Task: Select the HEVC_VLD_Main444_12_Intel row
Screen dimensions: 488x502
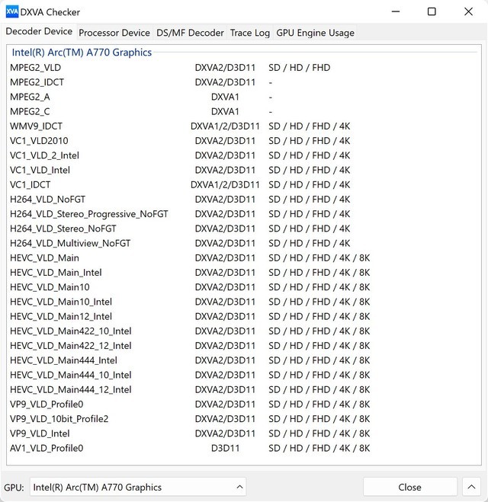Action: point(243,389)
